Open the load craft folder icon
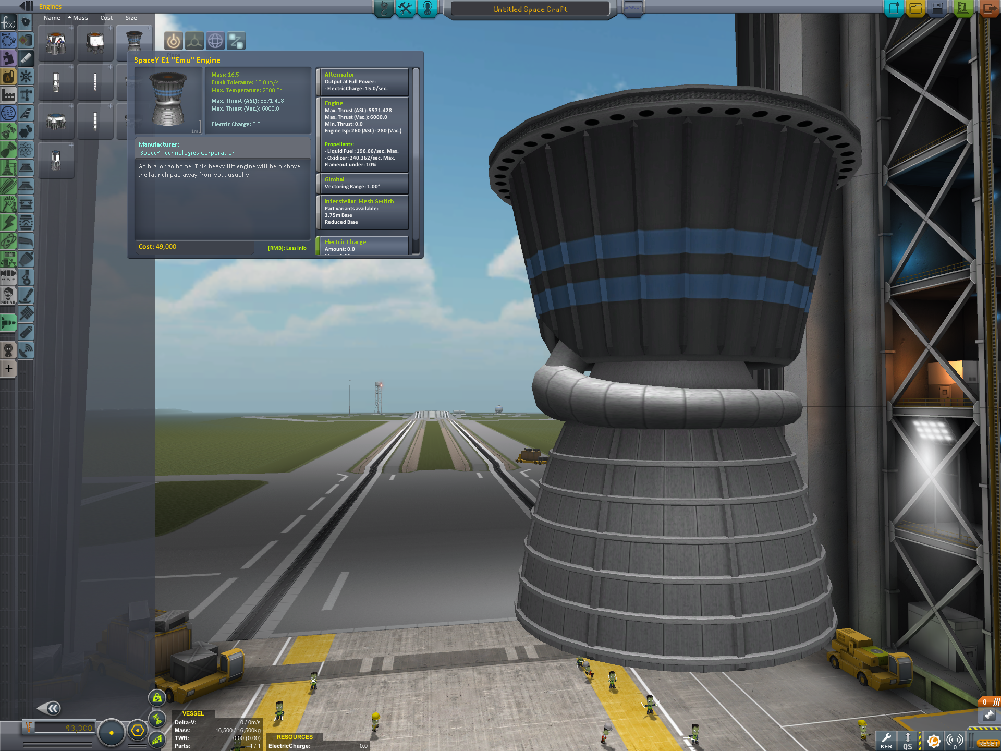Image resolution: width=1001 pixels, height=751 pixels. point(915,8)
